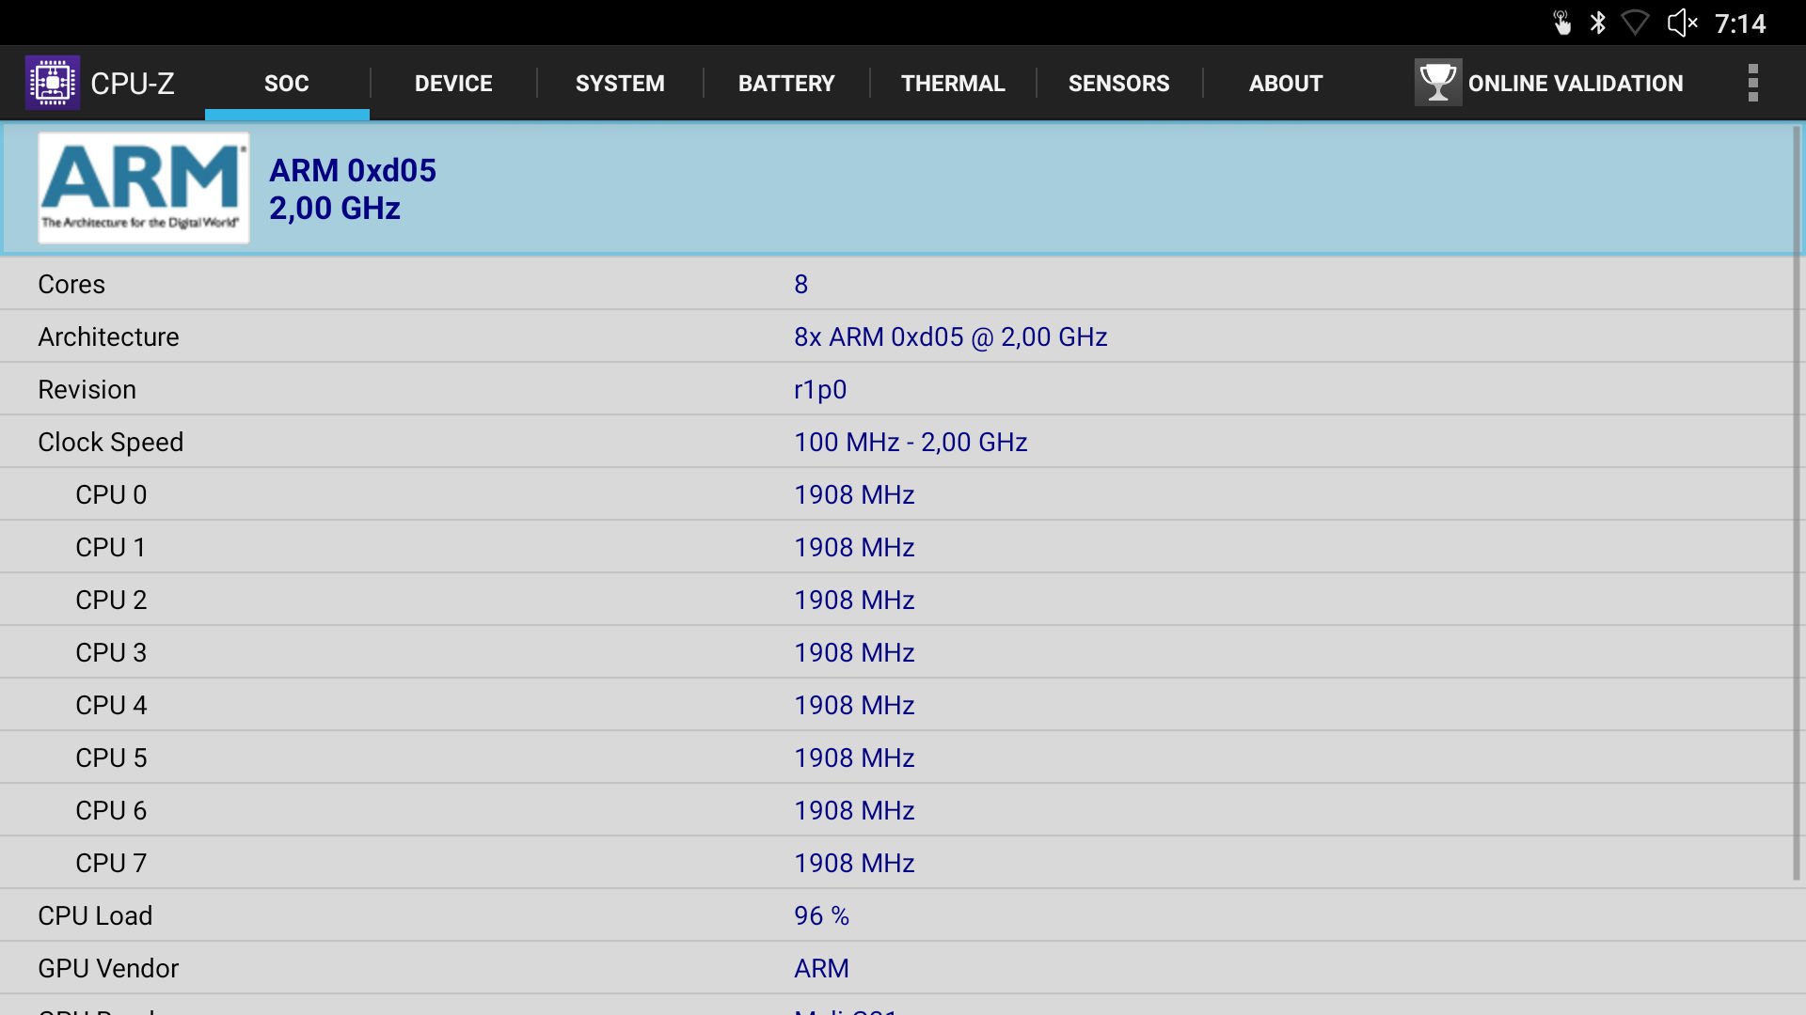The image size is (1806, 1015).
Task: Click the ARM logo thumbnail
Action: coord(144,188)
